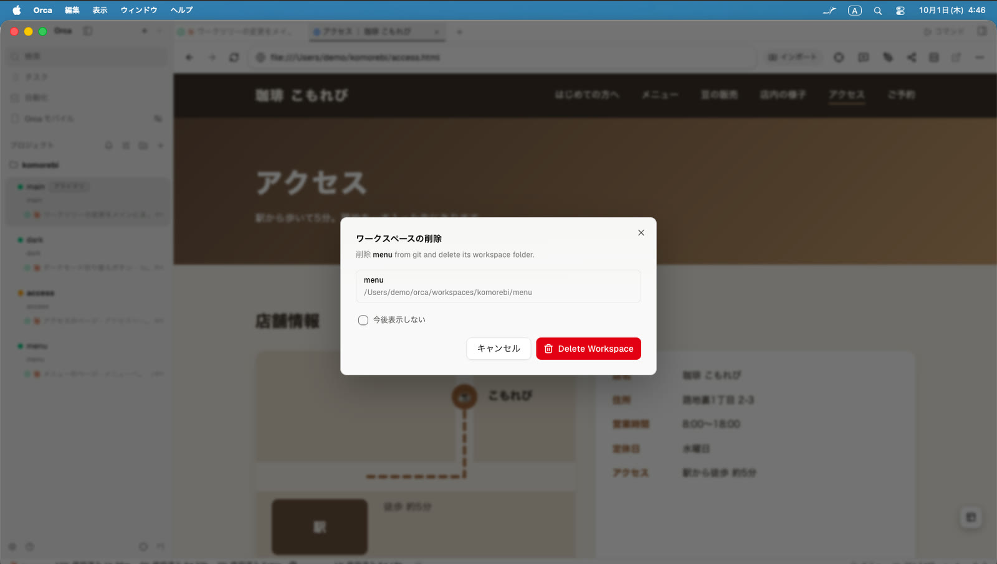Select the main workspace in sidebar
The width and height of the screenshot is (997, 564).
point(88,200)
